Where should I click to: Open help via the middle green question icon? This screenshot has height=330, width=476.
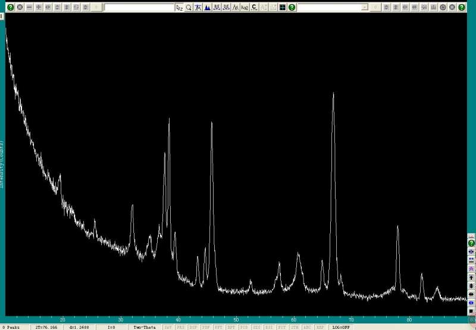(x=292, y=8)
